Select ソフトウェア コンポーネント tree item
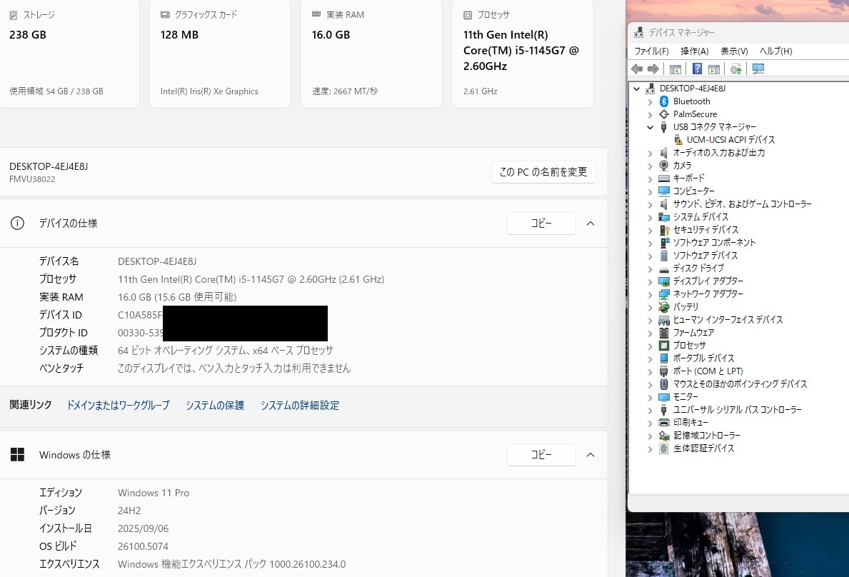Viewport: 849px width, 577px height. click(714, 243)
